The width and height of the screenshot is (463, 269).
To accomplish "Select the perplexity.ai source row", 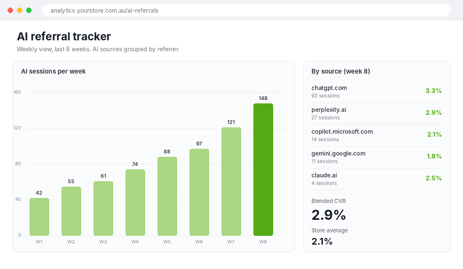I will pos(377,113).
